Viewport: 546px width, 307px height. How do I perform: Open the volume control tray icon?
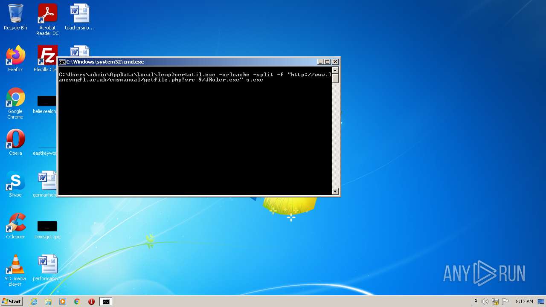485,301
